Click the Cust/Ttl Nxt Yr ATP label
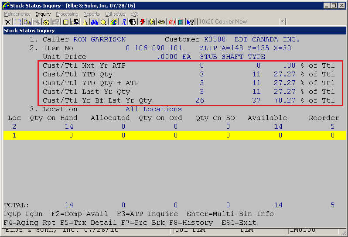 coord(84,65)
